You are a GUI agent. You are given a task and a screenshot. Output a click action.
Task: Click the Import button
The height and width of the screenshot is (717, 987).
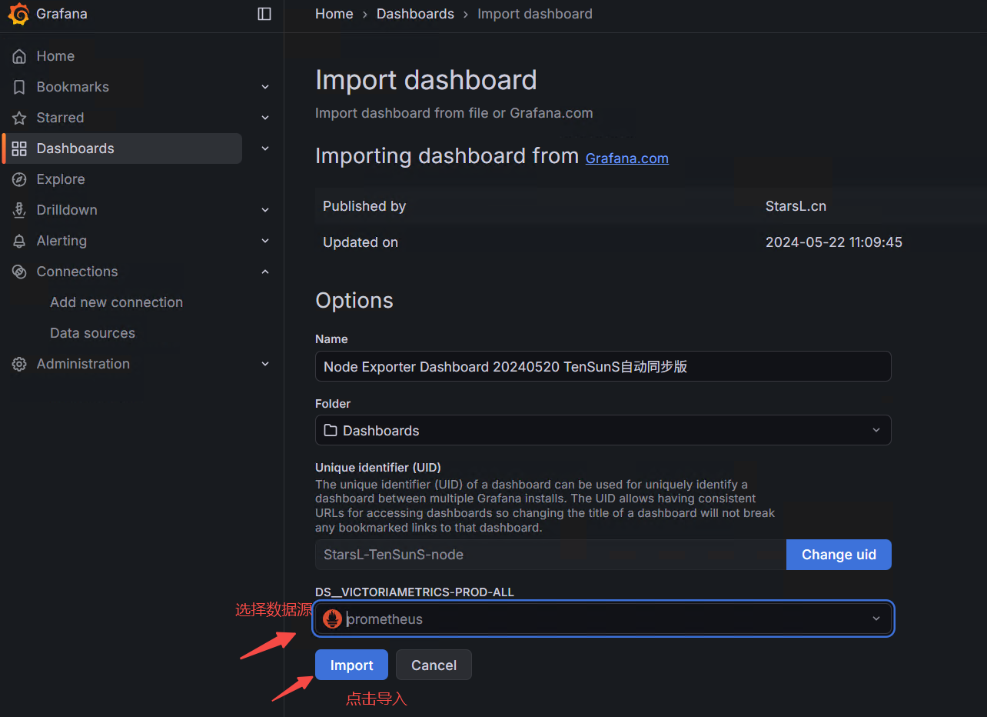coord(351,665)
